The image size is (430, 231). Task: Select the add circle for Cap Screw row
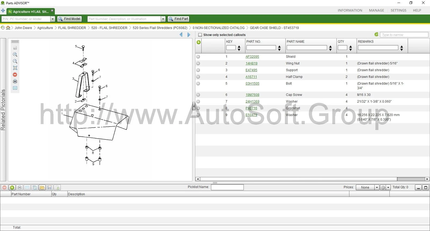tap(198, 95)
